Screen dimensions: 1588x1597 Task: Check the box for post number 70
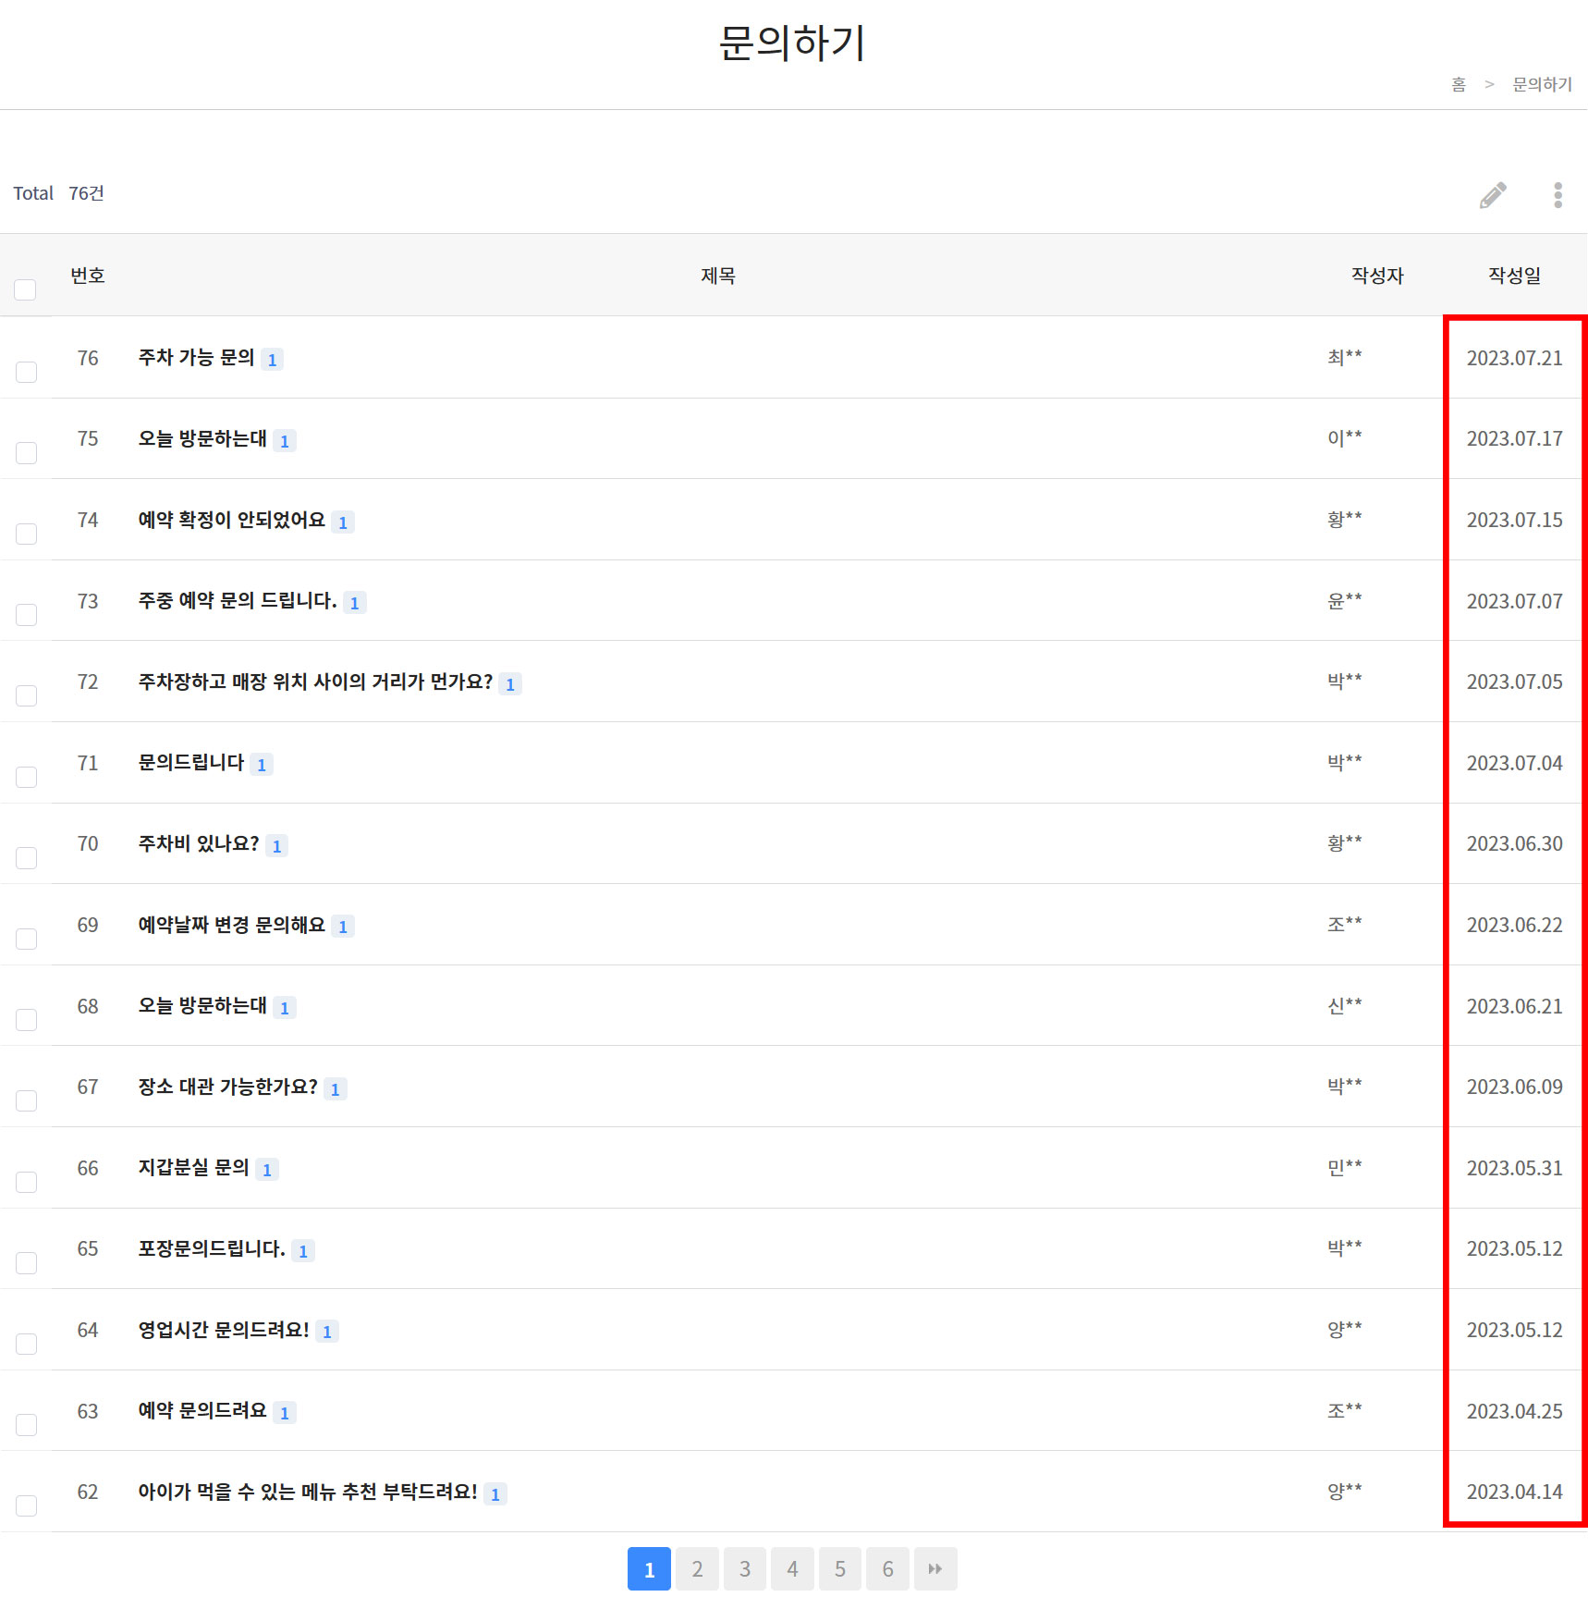pos(27,857)
